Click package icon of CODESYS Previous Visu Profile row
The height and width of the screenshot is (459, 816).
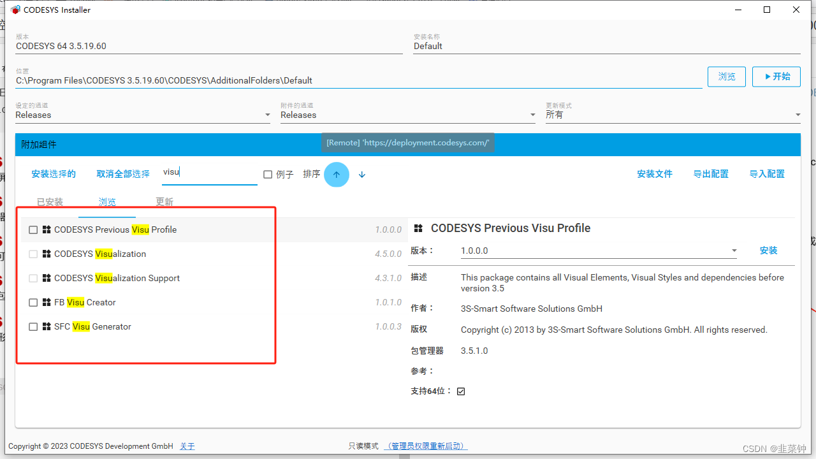47,229
